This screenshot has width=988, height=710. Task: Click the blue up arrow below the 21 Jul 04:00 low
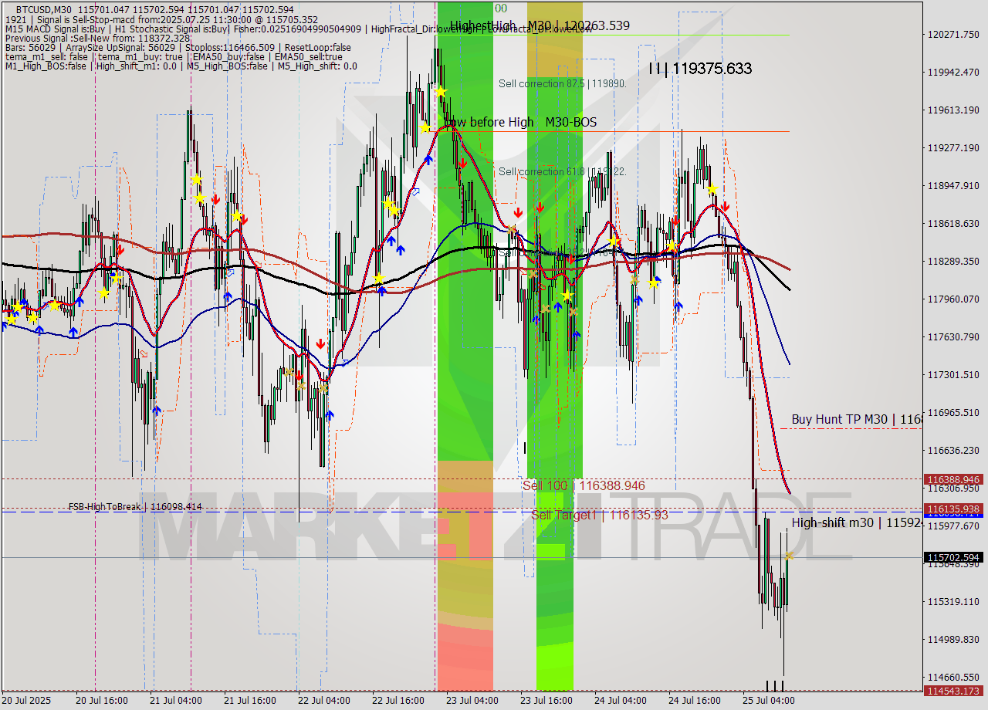pos(157,411)
